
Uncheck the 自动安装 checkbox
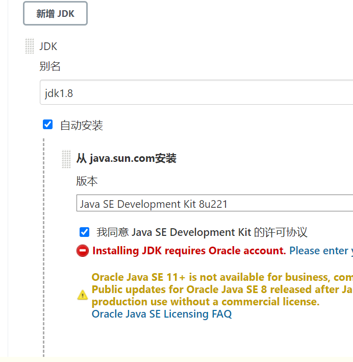(48, 125)
